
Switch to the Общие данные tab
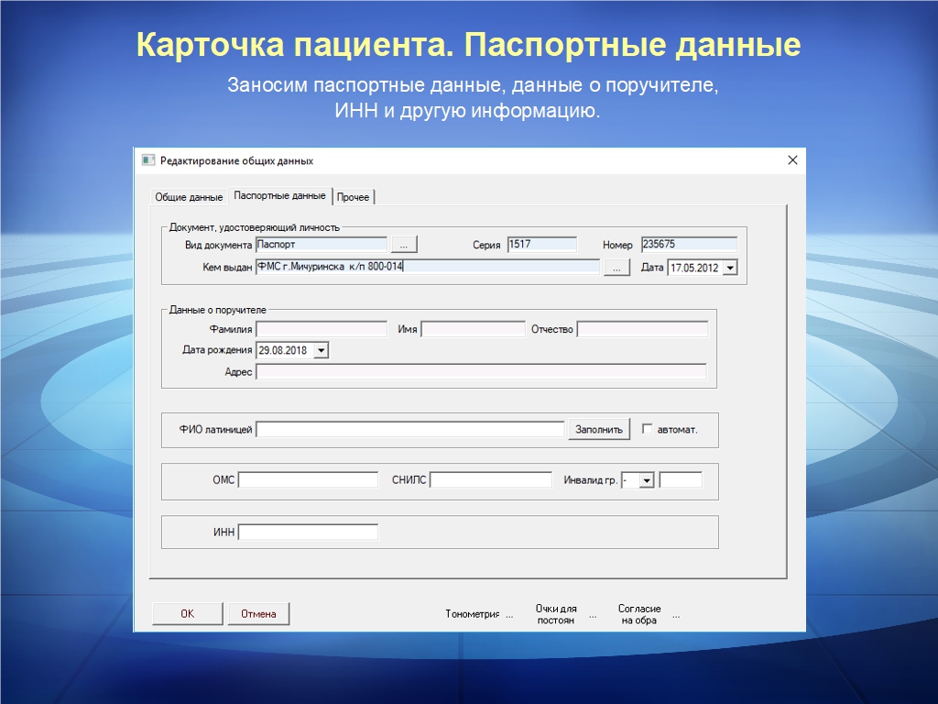[189, 197]
